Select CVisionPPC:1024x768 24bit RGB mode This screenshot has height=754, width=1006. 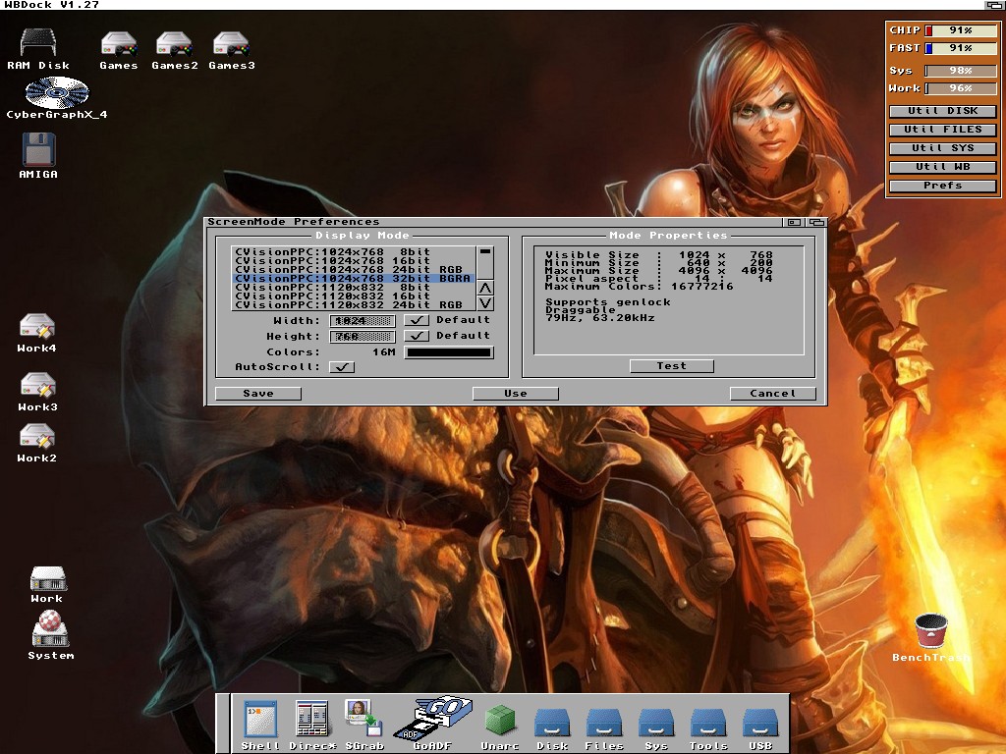pyautogui.click(x=354, y=270)
